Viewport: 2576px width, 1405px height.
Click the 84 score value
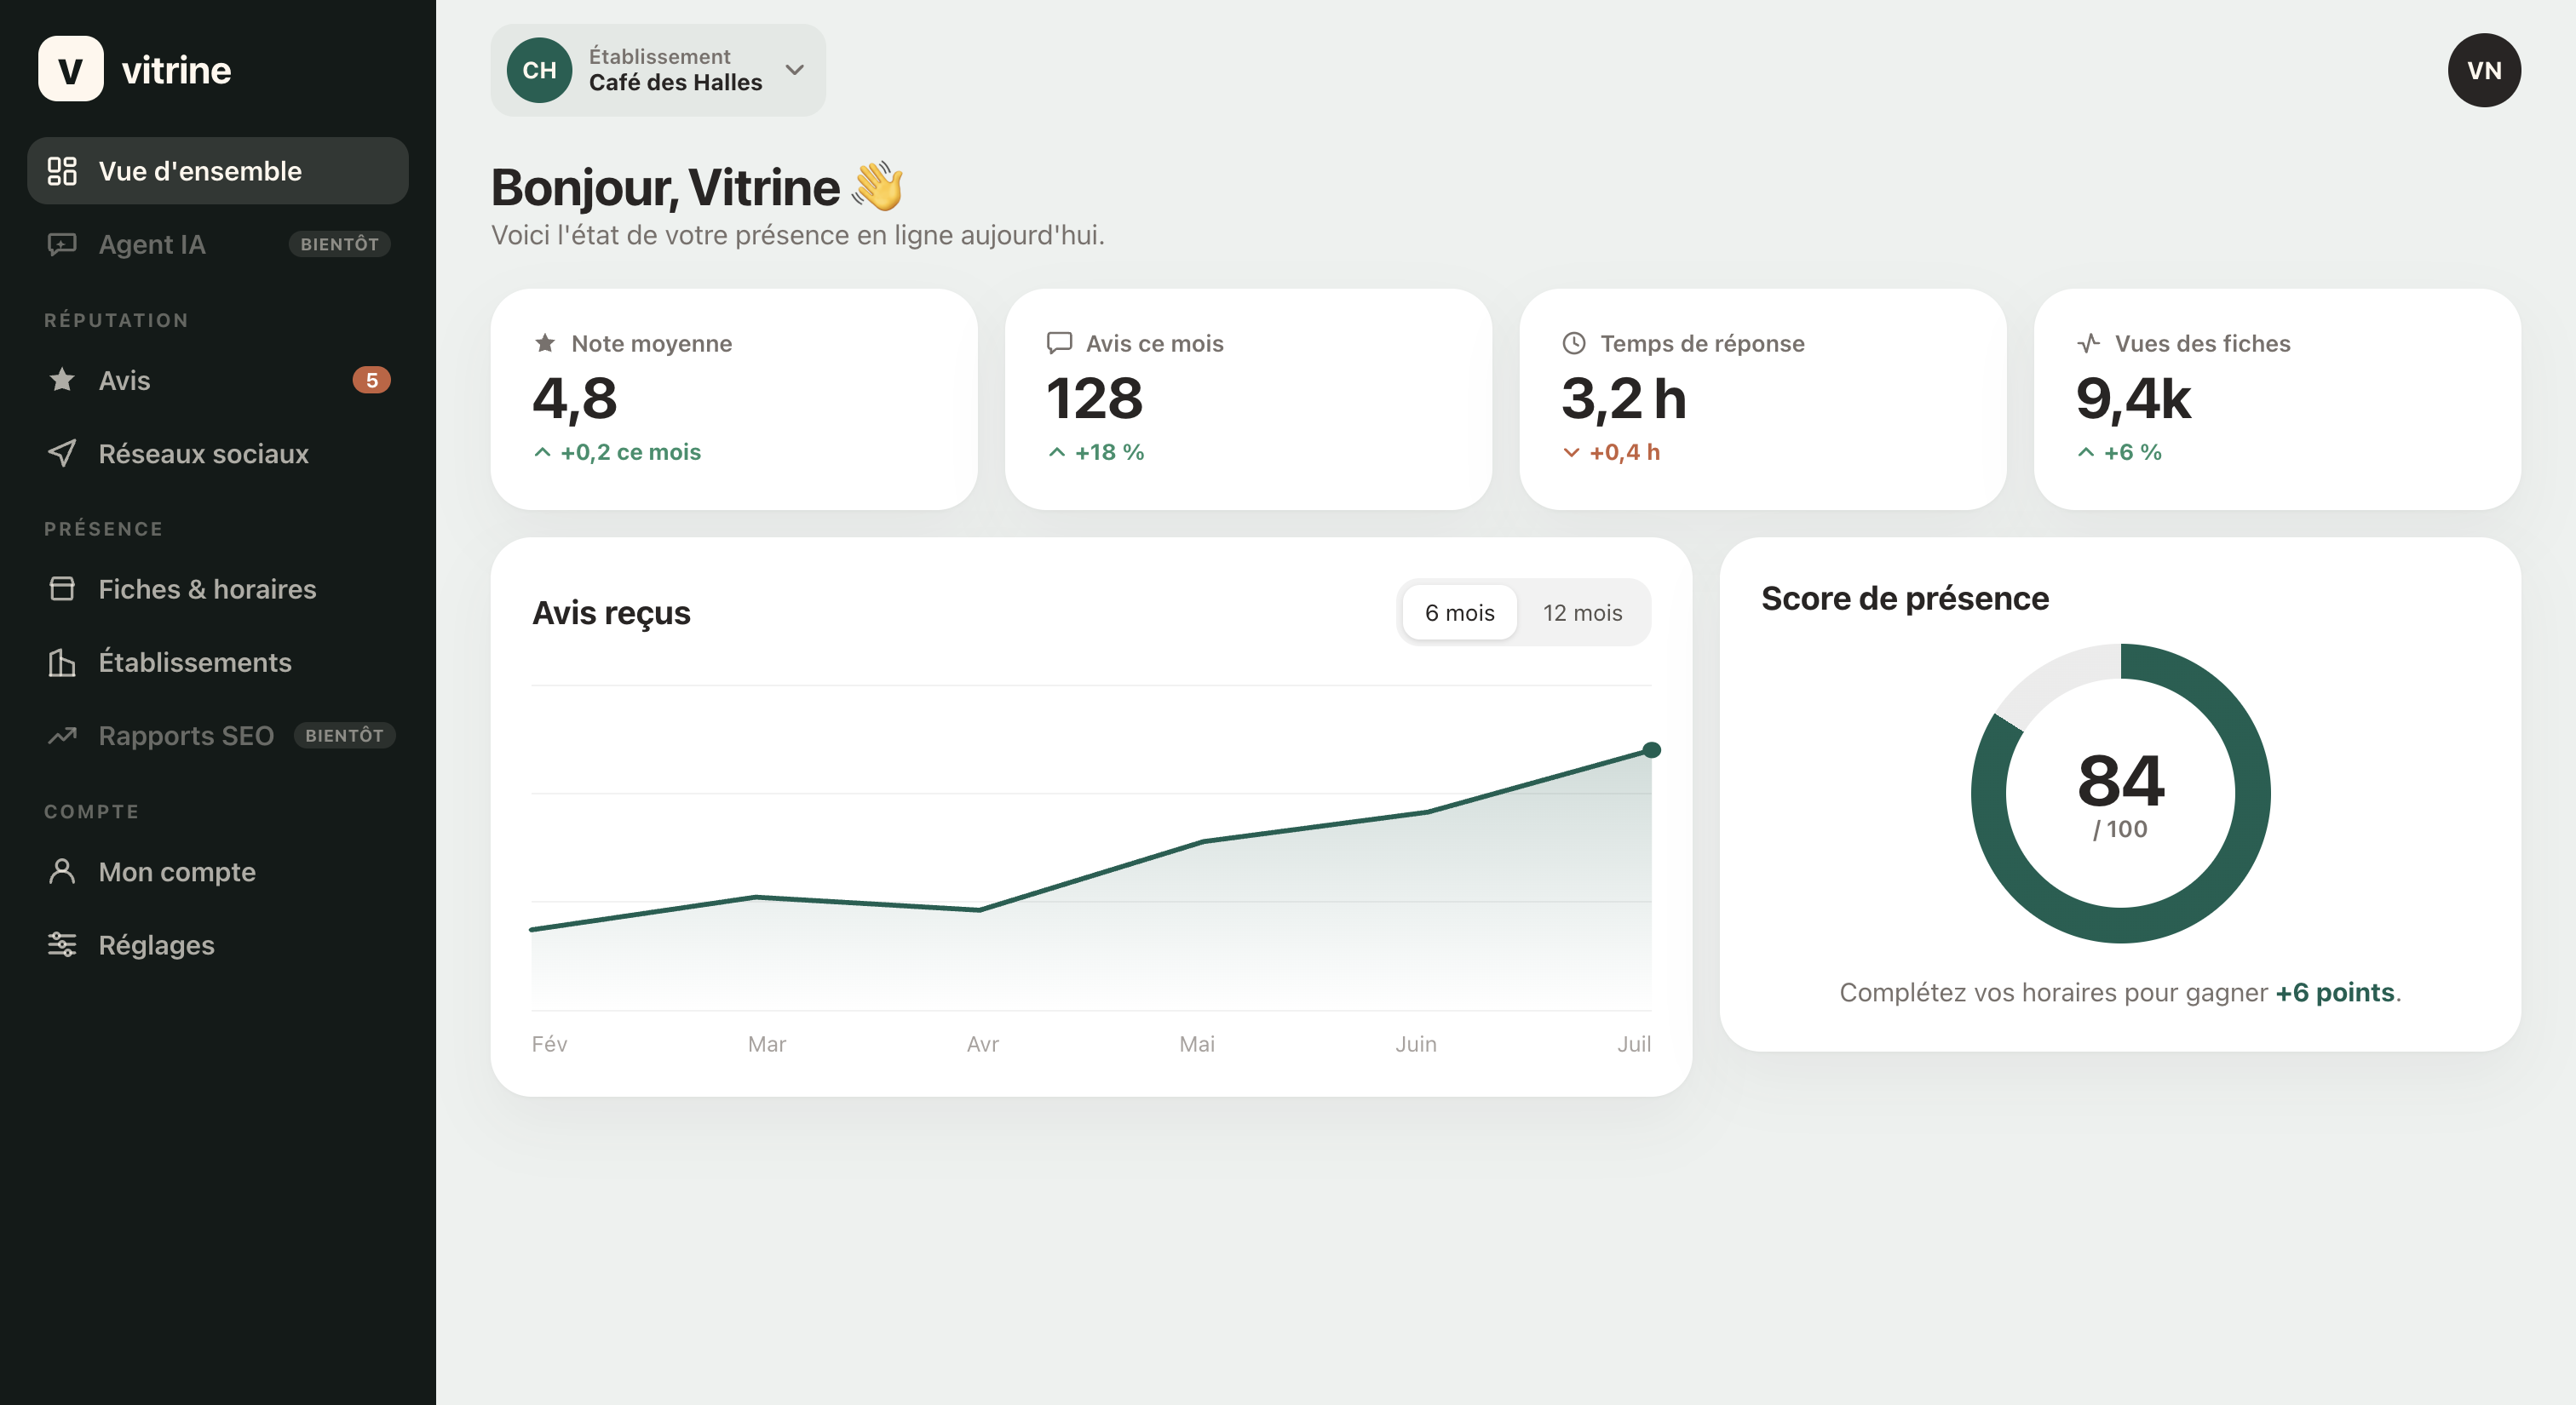pos(2120,781)
